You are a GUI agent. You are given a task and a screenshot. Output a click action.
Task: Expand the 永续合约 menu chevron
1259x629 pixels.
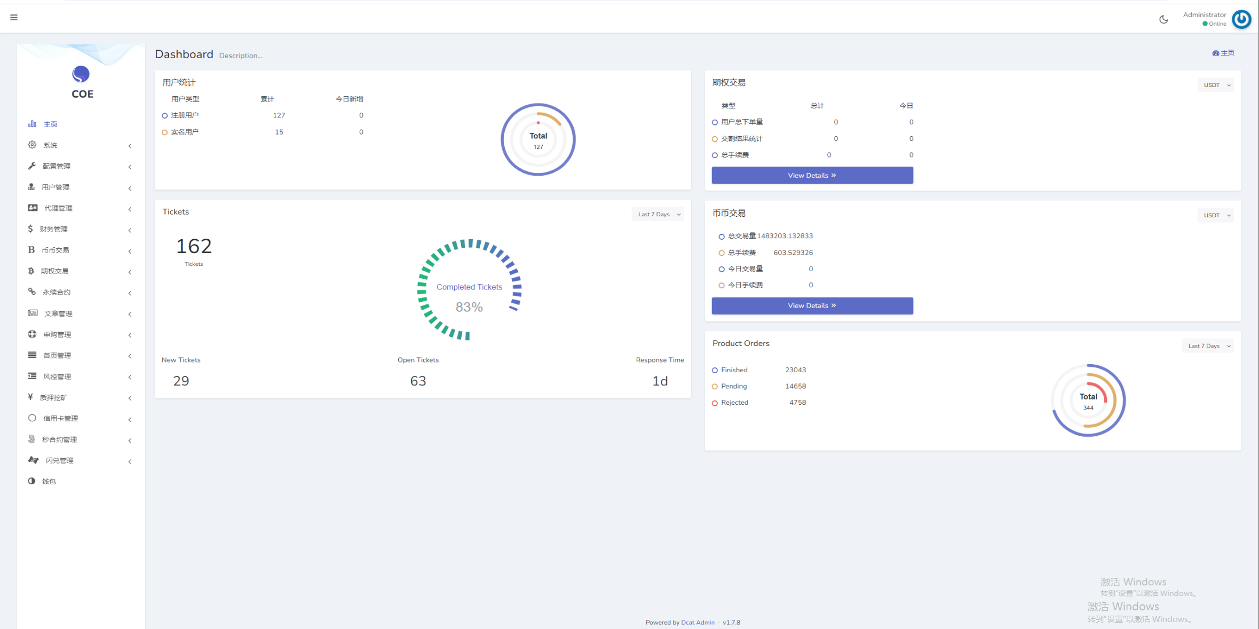pyautogui.click(x=130, y=293)
